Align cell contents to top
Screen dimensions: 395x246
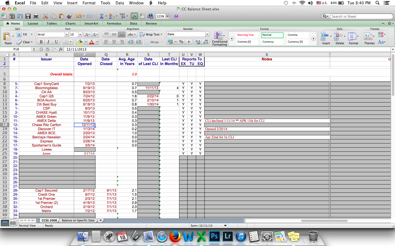point(106,34)
